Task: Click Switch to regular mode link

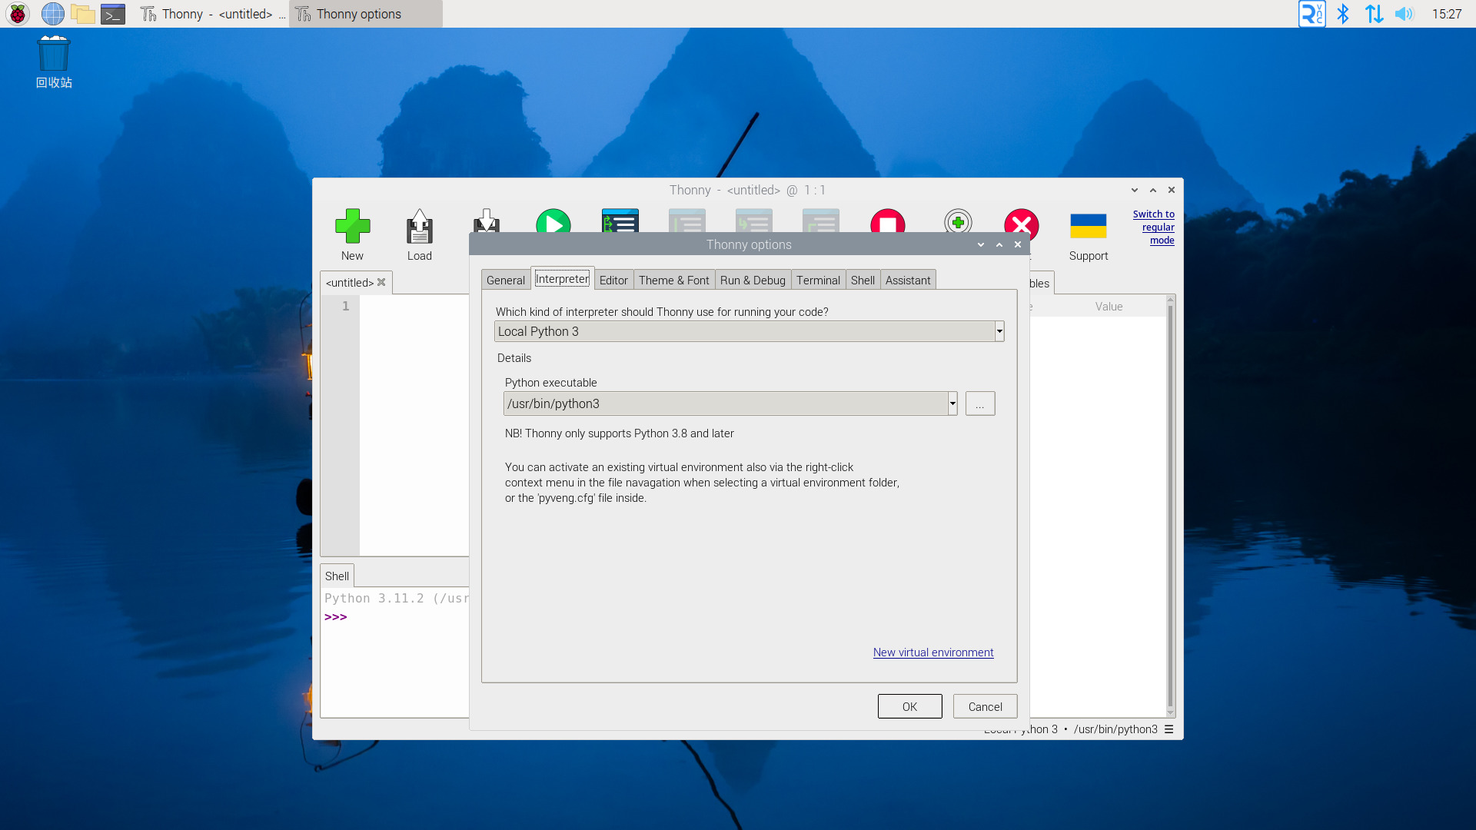Action: pyautogui.click(x=1154, y=227)
